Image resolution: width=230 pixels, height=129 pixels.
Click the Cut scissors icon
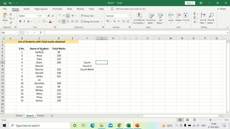(11, 14)
